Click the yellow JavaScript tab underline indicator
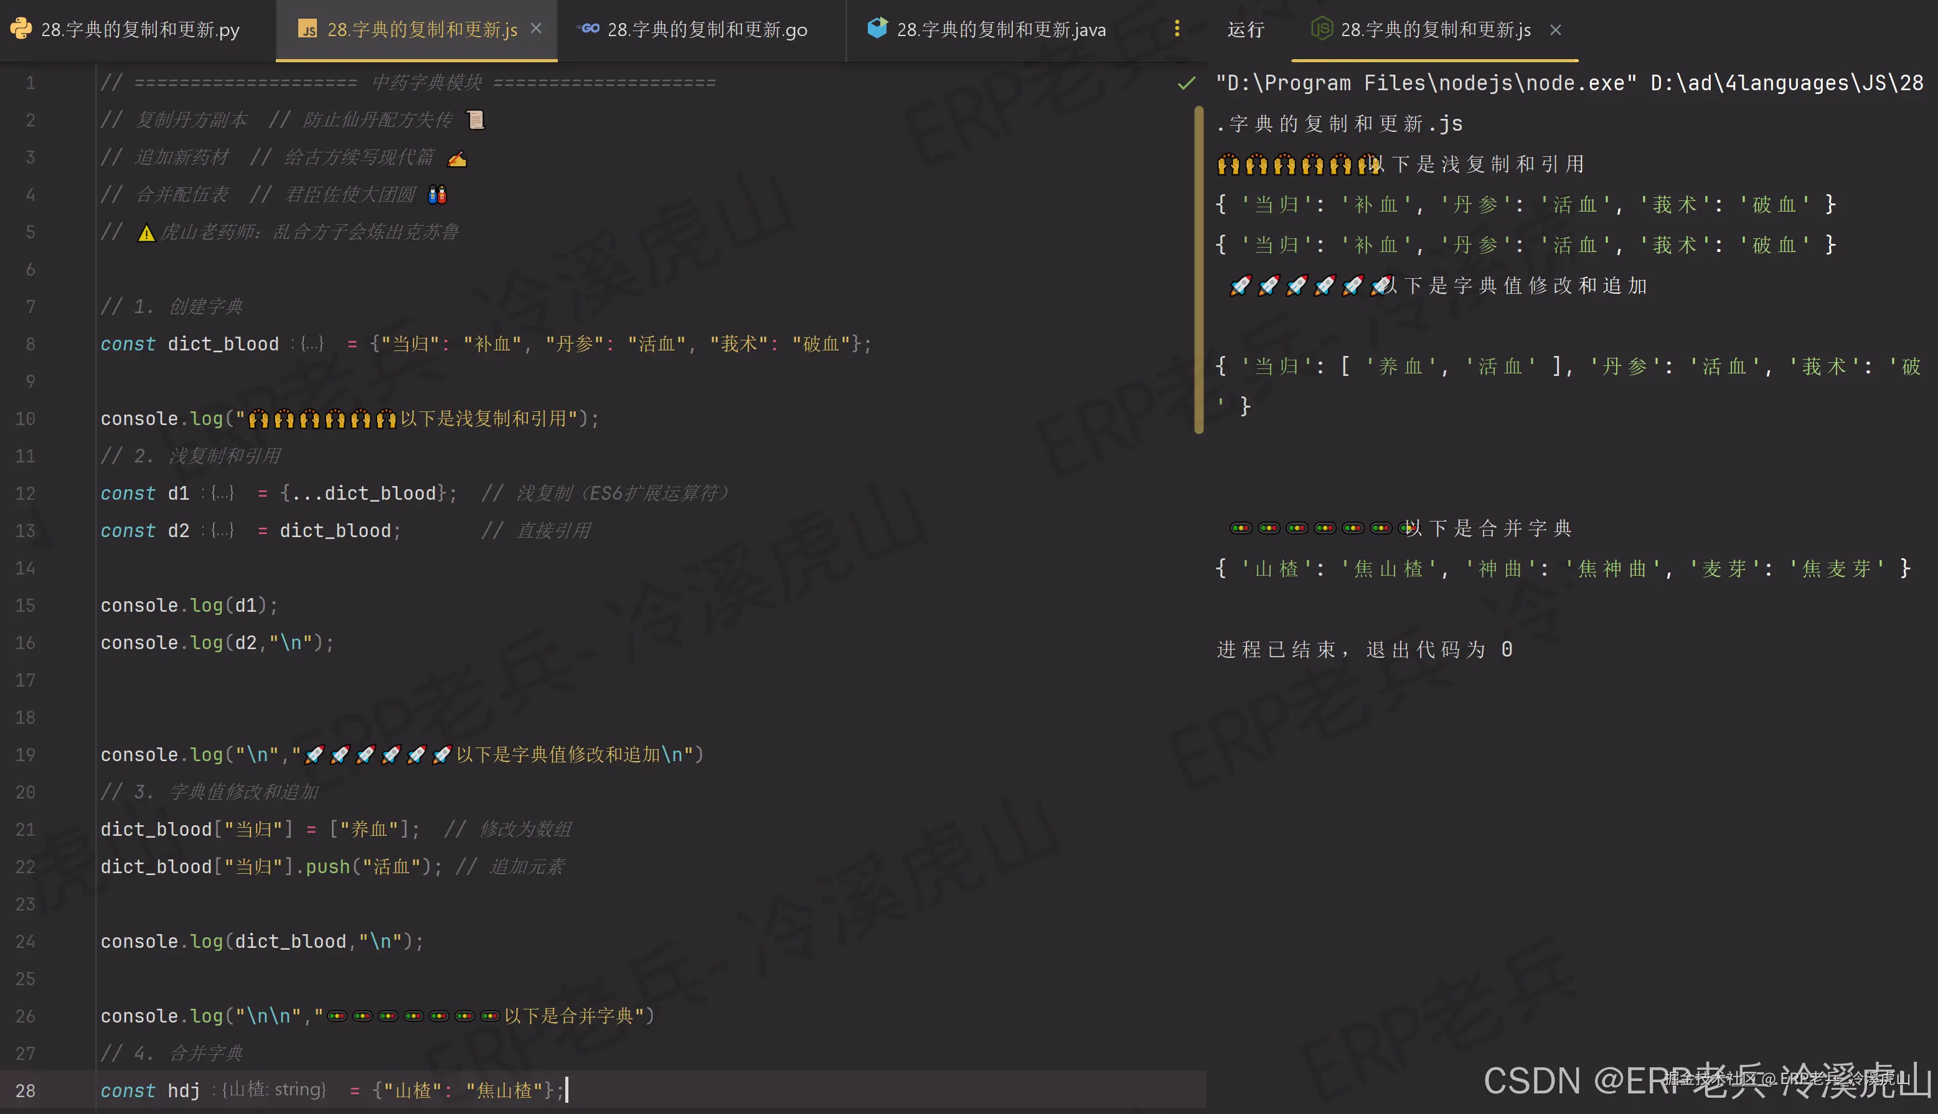The height and width of the screenshot is (1114, 1938). pyautogui.click(x=416, y=61)
